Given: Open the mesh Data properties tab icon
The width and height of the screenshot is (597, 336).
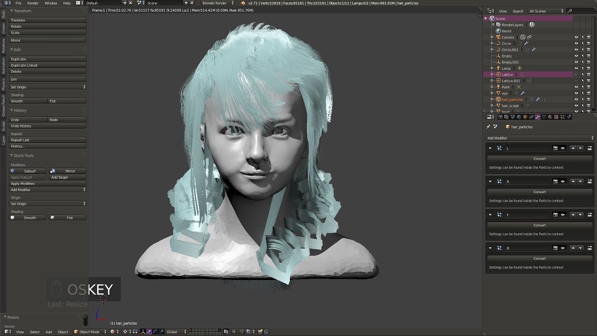Looking at the screenshot, I should point(544,117).
